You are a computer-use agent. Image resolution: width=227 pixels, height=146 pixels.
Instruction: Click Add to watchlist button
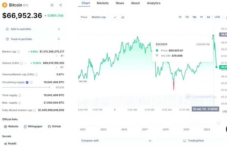(x=33, y=29)
